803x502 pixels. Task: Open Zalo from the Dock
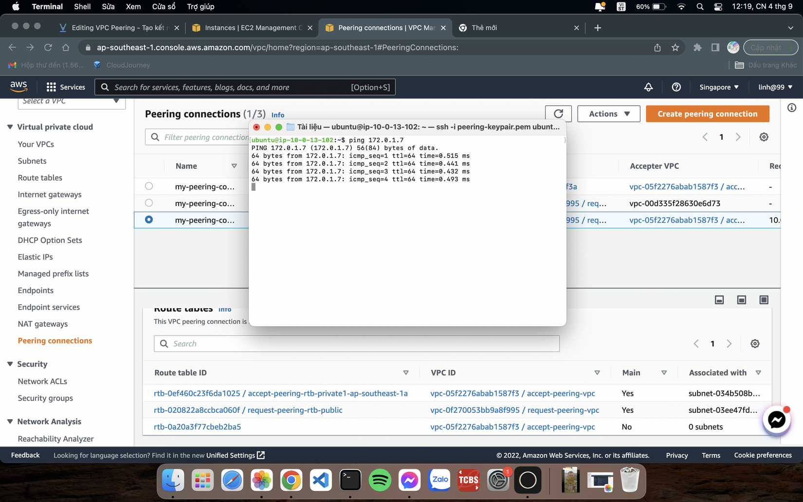pyautogui.click(x=439, y=481)
